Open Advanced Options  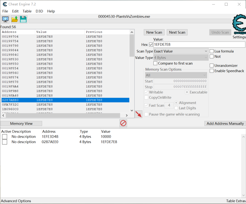pos(16,201)
